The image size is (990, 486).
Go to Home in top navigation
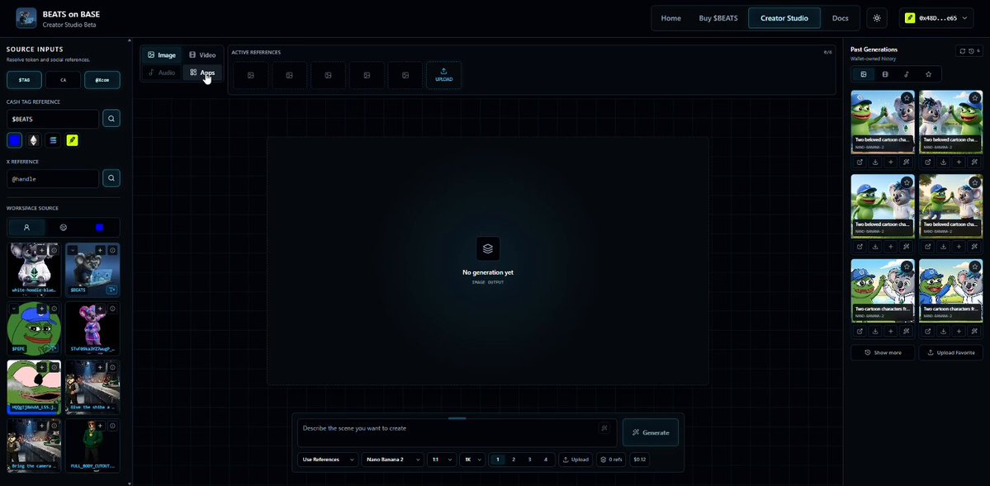click(670, 18)
